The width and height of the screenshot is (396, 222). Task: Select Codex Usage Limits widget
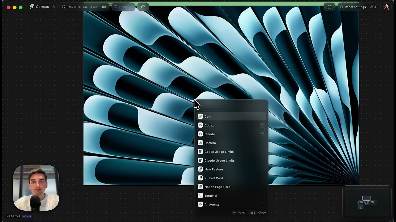point(231,152)
